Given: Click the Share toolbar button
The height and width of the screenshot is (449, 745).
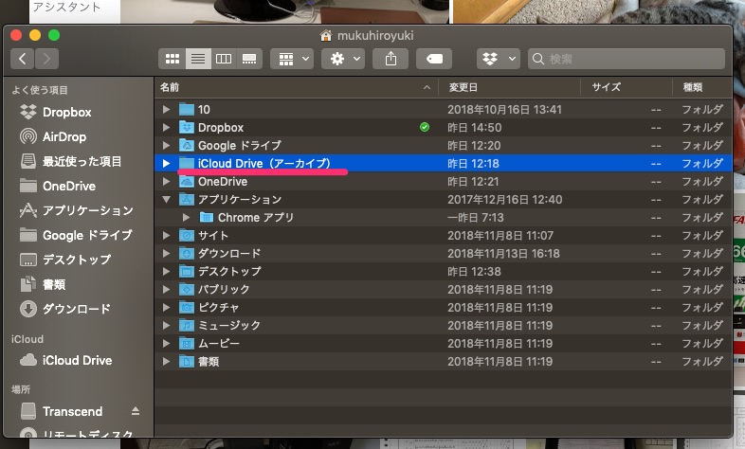Looking at the screenshot, I should click(x=391, y=59).
